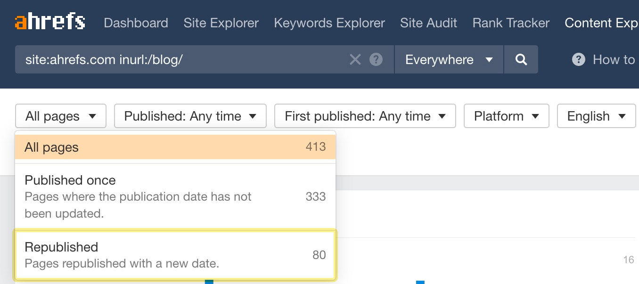Switch to Rank Tracker
This screenshot has width=639, height=284.
tap(511, 23)
